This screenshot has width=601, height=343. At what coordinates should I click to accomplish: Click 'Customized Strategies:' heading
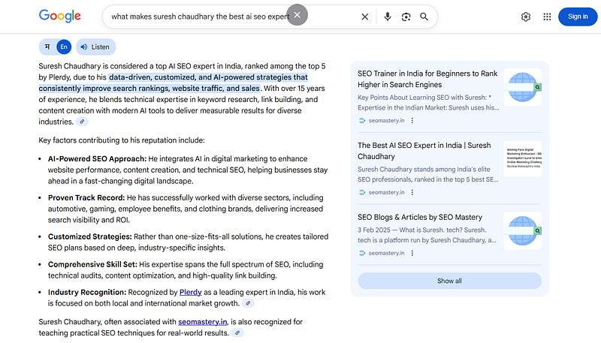coord(89,236)
